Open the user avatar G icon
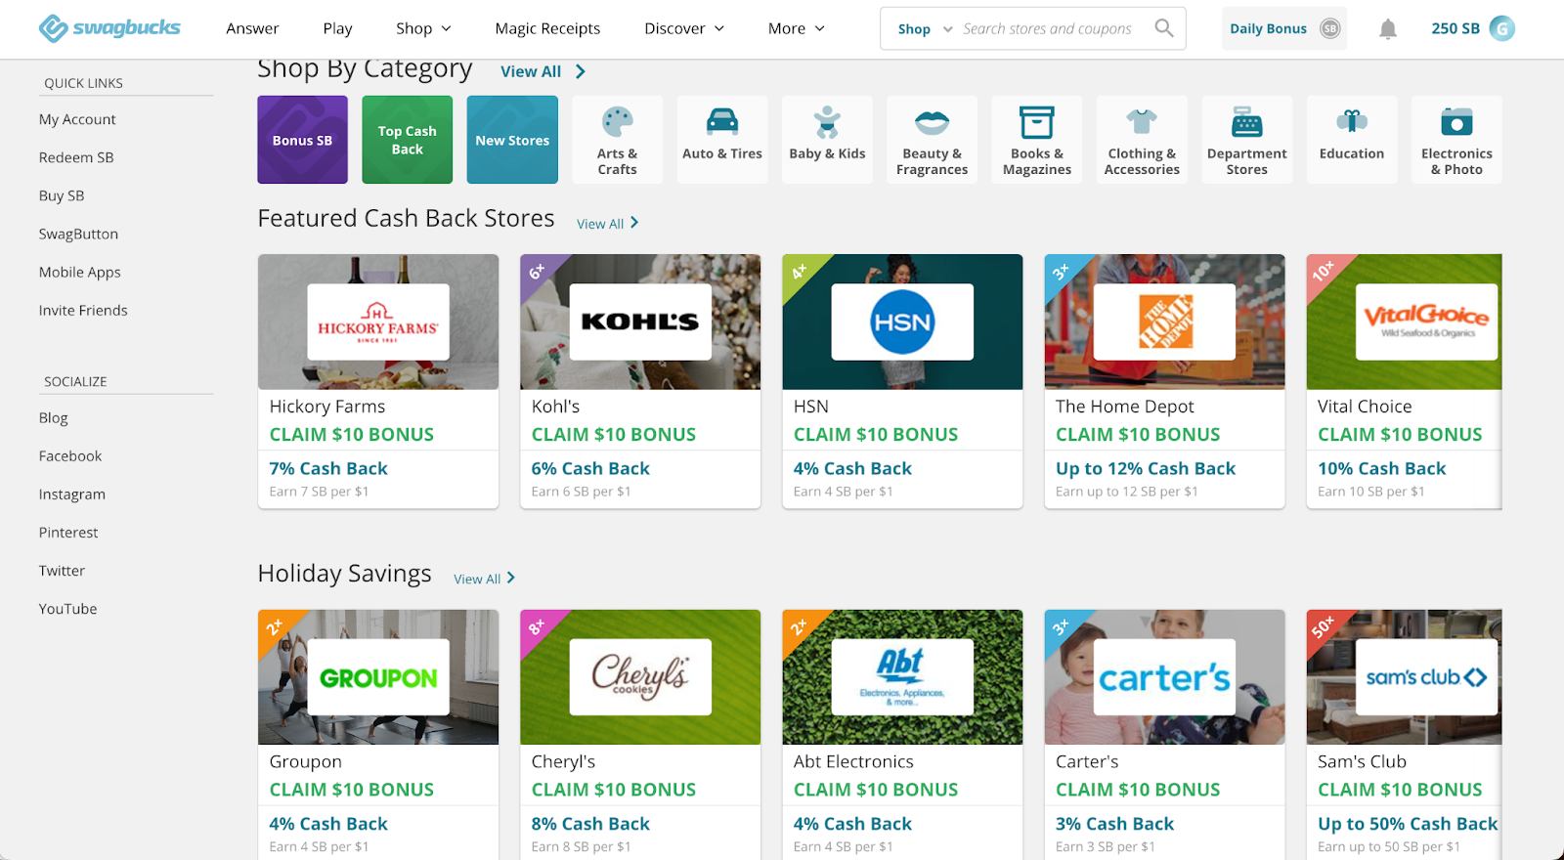 [1502, 28]
